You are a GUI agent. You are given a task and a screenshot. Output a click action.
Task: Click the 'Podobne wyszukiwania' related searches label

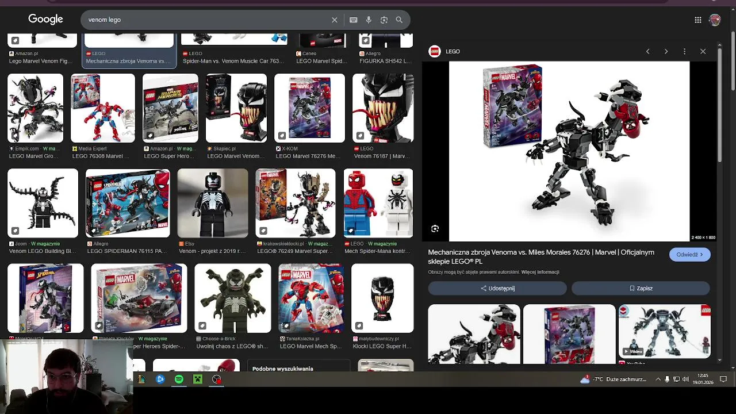pyautogui.click(x=283, y=369)
